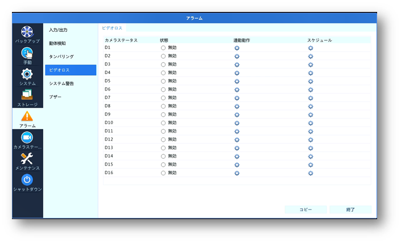Image resolution: width=401 pixels, height=243 pixels.
Task: Toggle the 無効 radio for camera D1
Action: [163, 48]
